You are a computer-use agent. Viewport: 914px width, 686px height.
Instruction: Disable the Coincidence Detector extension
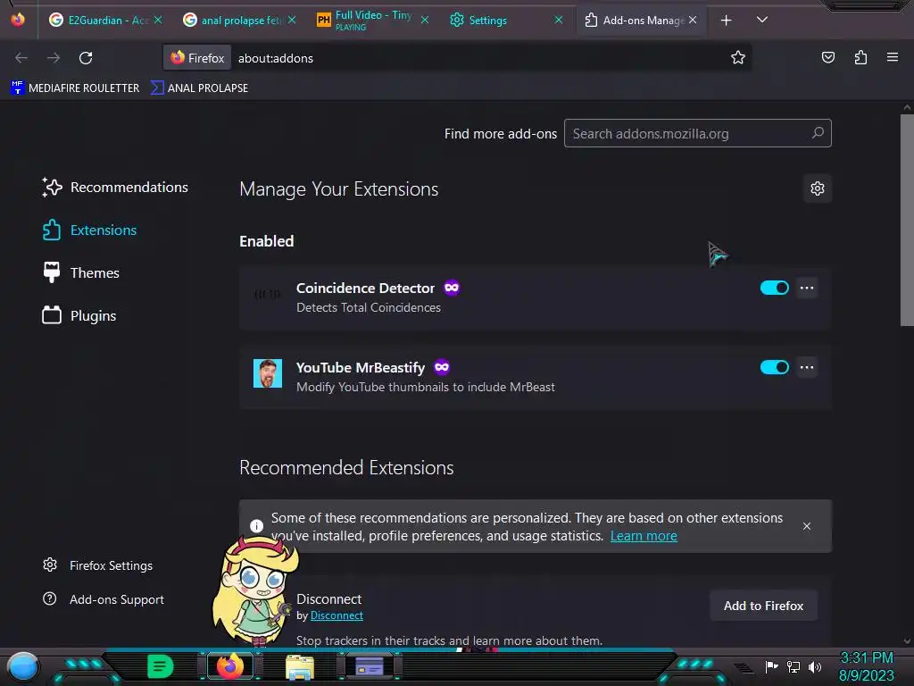click(x=774, y=288)
